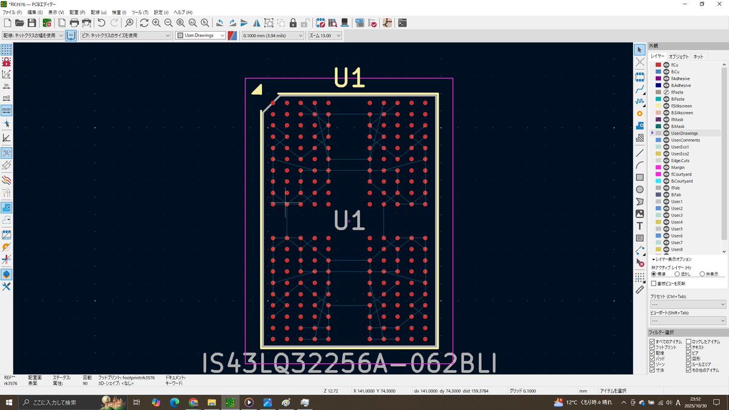Click the zoom in icon

click(x=156, y=22)
